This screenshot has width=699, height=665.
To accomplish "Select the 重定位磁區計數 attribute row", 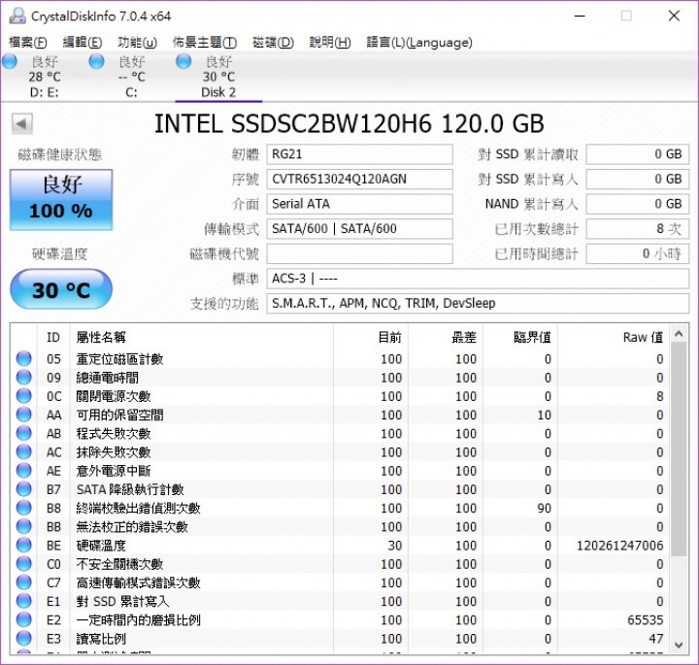I will click(x=341, y=359).
